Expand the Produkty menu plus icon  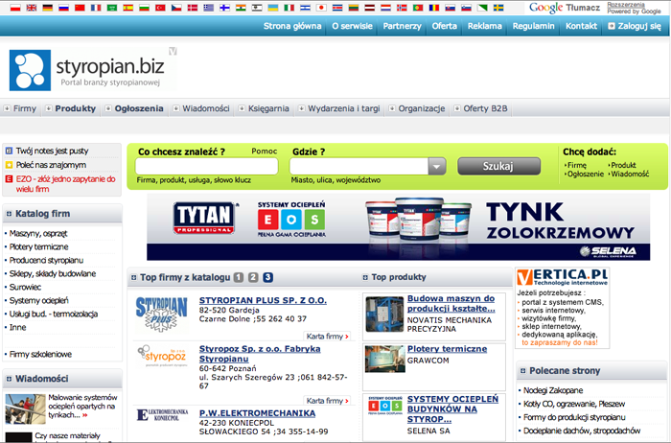(x=49, y=108)
